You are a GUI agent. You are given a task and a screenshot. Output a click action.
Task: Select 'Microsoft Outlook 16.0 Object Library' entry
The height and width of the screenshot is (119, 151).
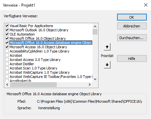coord(39,30)
